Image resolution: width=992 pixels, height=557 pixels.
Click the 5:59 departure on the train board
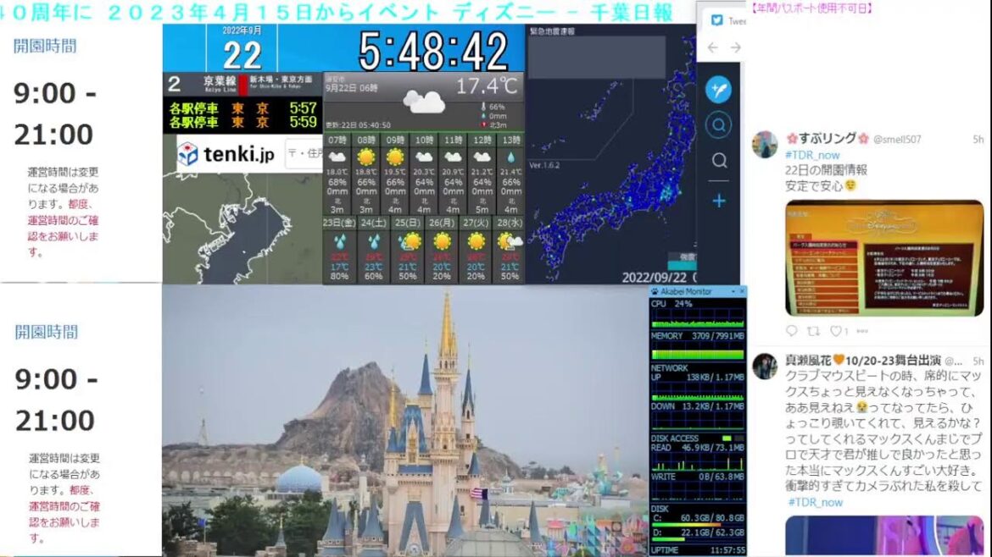[303, 122]
